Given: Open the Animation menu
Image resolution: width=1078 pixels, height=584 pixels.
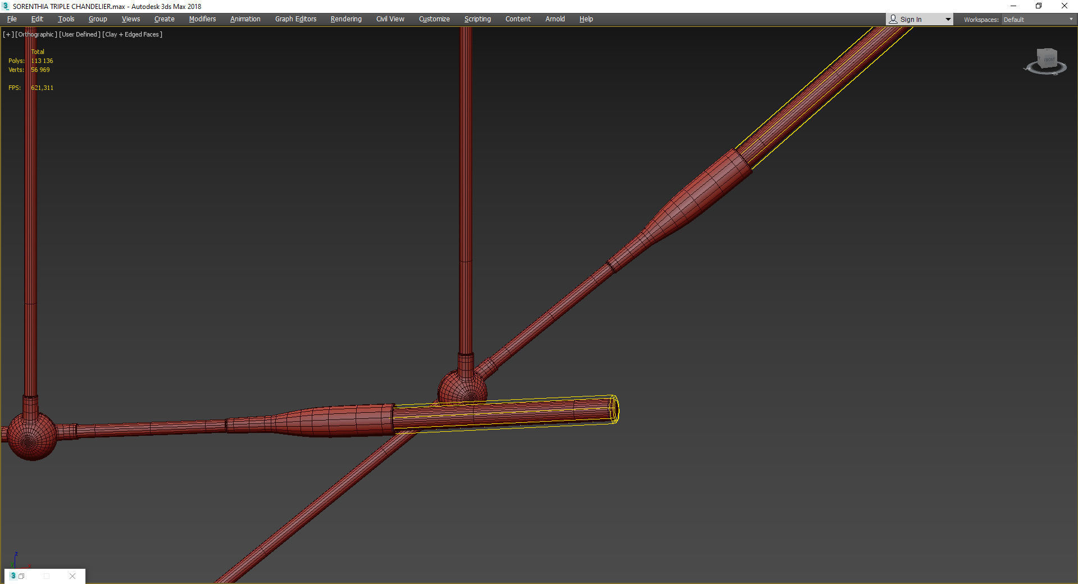Looking at the screenshot, I should [x=245, y=19].
